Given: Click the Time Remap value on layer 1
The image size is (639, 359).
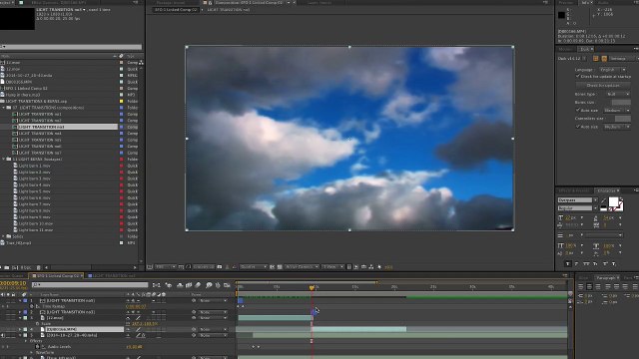Looking at the screenshot, I should (x=136, y=306).
